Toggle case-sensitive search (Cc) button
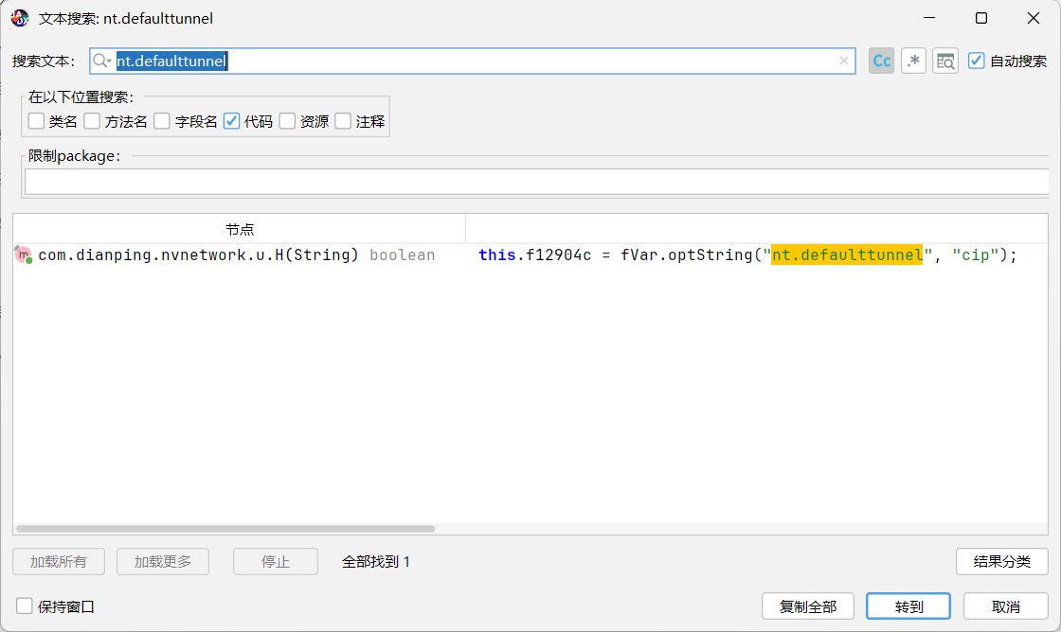Viewport: 1061px width, 632px height. (881, 61)
